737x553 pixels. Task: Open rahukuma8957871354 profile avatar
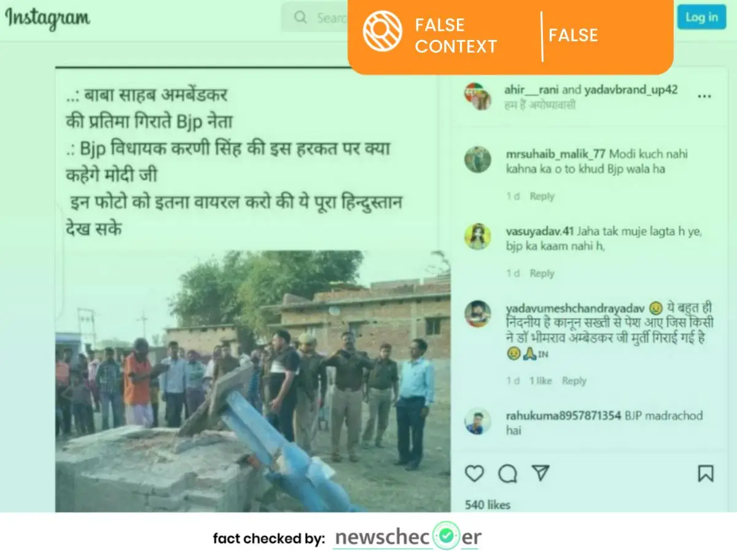477,422
